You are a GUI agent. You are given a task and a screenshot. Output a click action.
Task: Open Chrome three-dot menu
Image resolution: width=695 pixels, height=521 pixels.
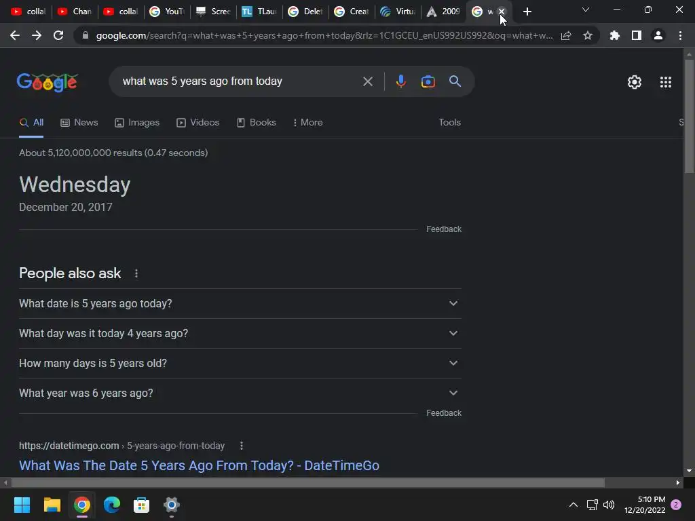680,35
